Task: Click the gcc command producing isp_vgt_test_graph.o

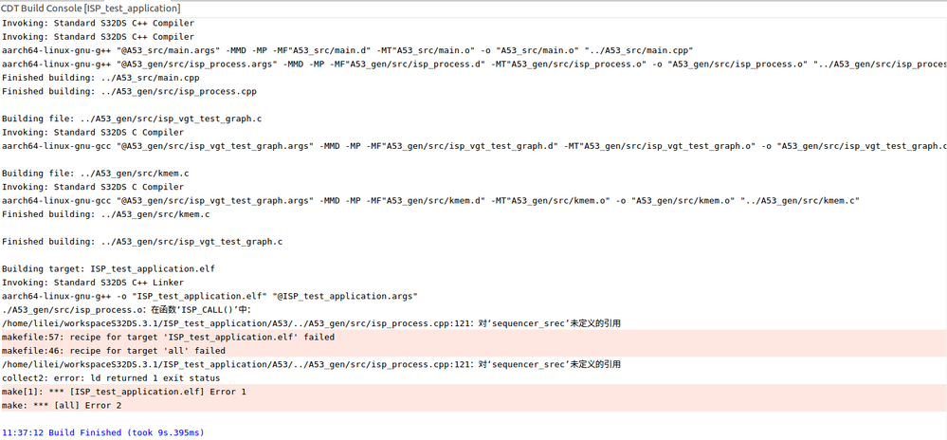Action: 379,146
